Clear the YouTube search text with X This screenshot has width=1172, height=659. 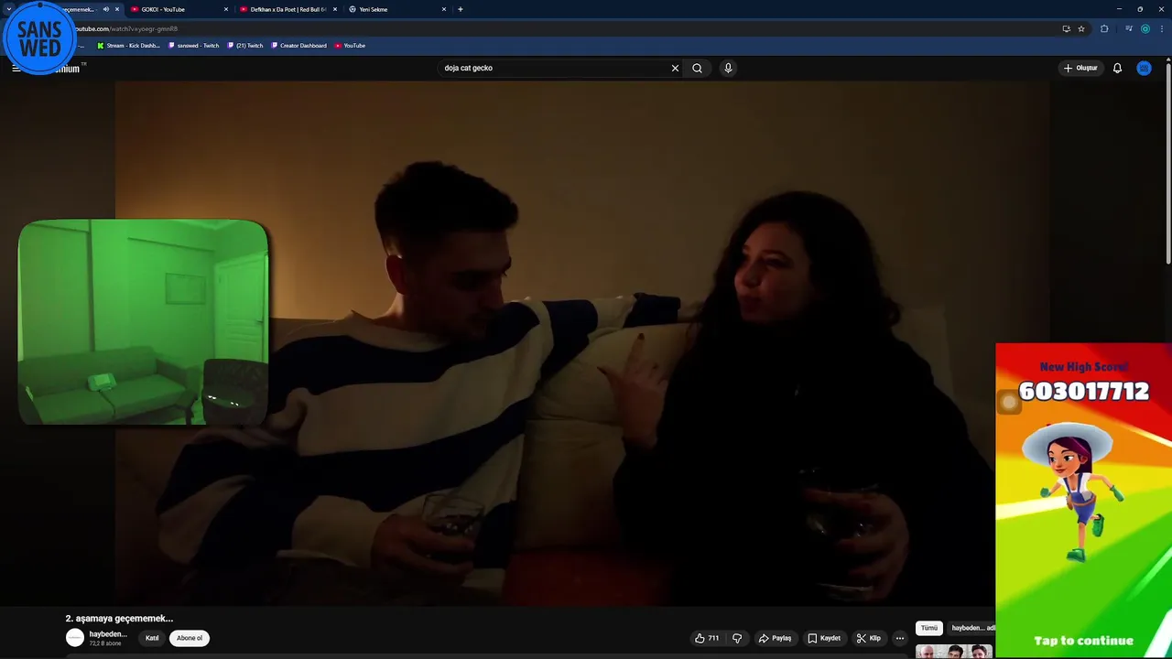675,68
